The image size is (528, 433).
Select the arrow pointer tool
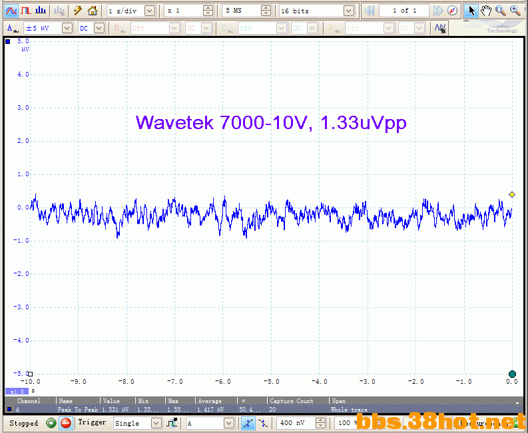coord(471,11)
